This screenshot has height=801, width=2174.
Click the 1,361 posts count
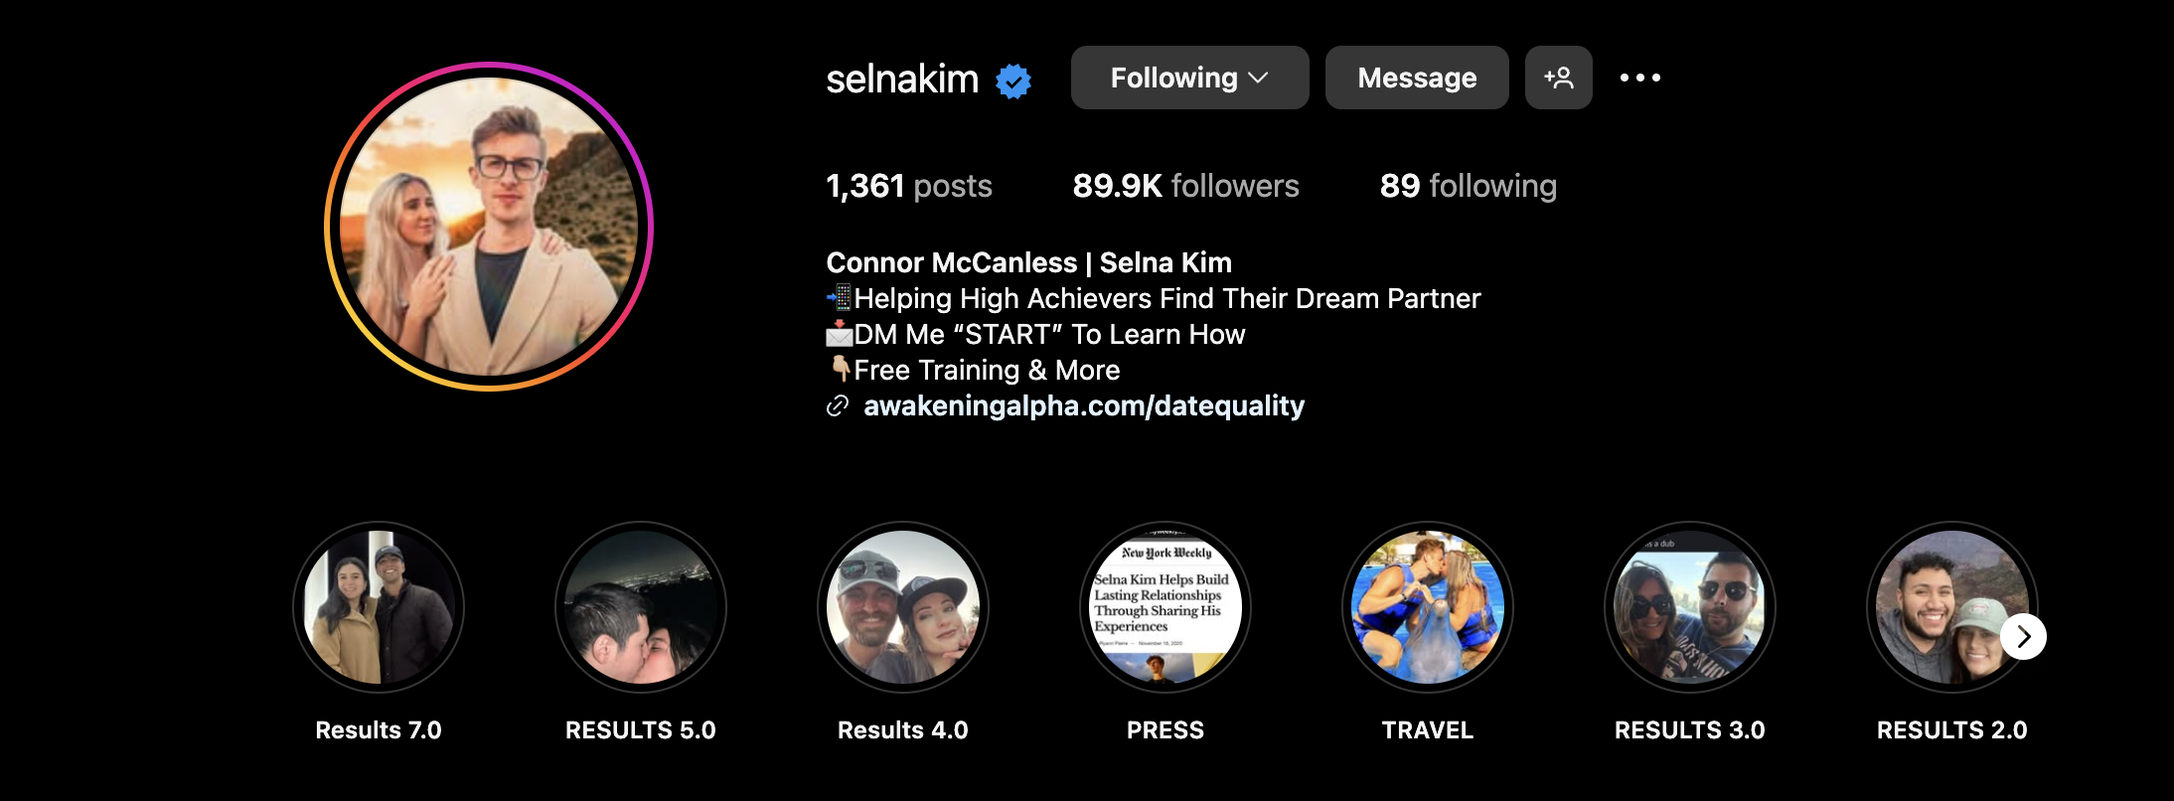click(x=909, y=186)
